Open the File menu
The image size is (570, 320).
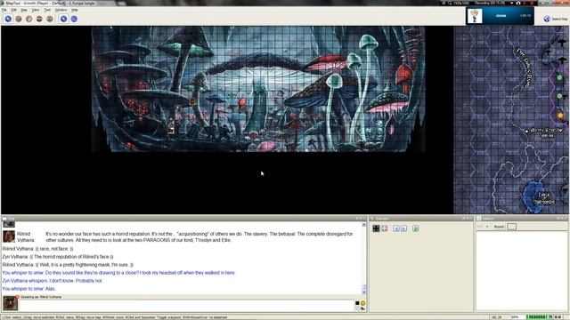click(x=4, y=10)
